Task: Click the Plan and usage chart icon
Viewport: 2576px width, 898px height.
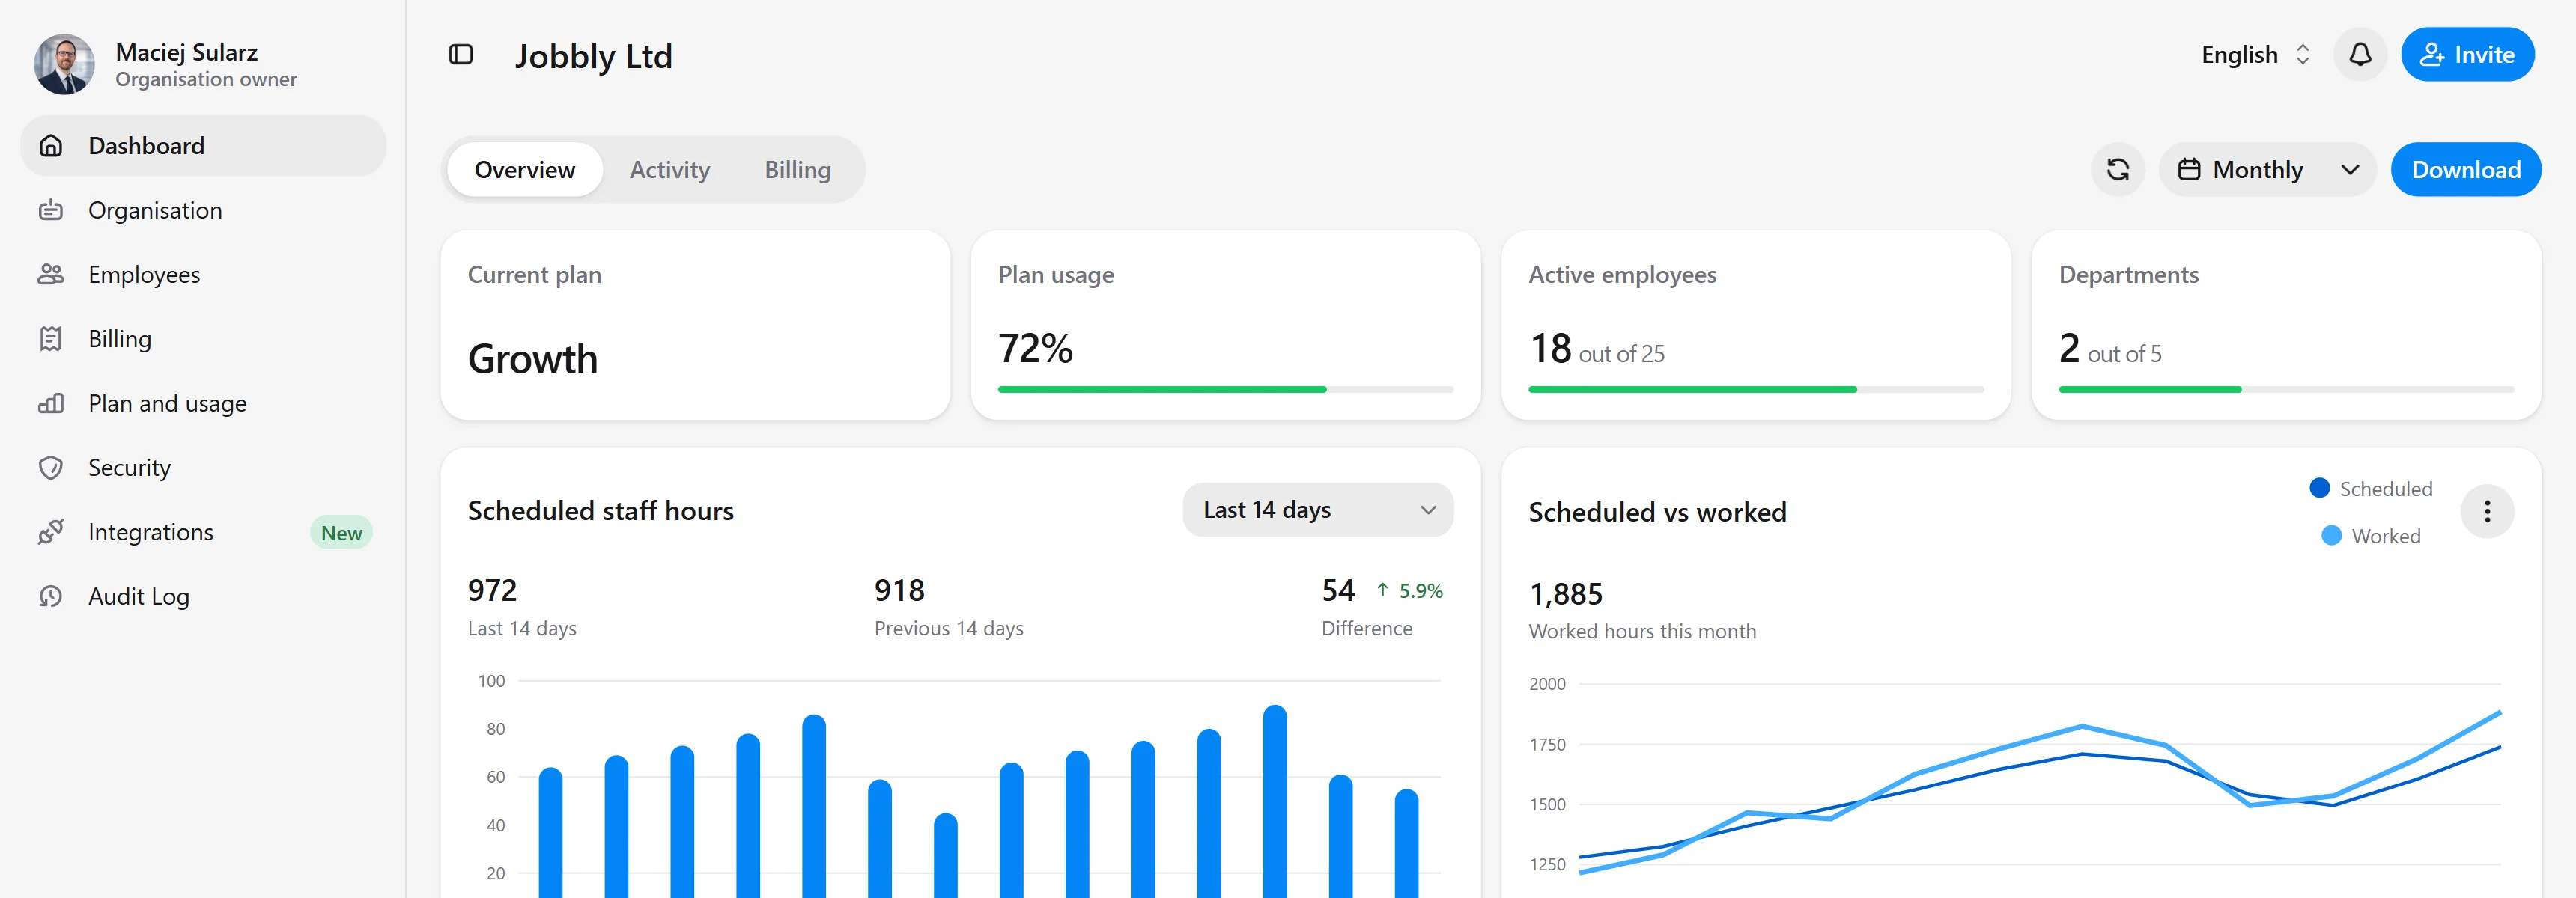Action: tap(51, 403)
